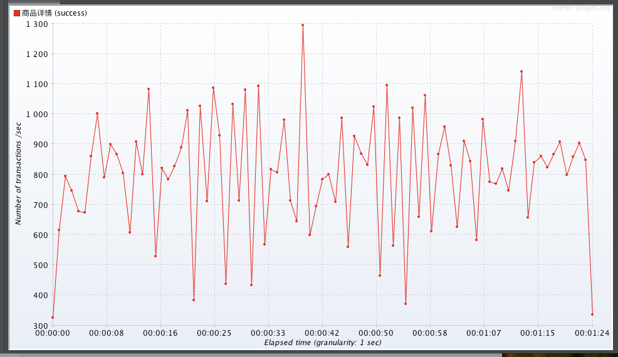Click the Number of transactions /sec axis title
Image resolution: width=618 pixels, height=357 pixels.
18,173
